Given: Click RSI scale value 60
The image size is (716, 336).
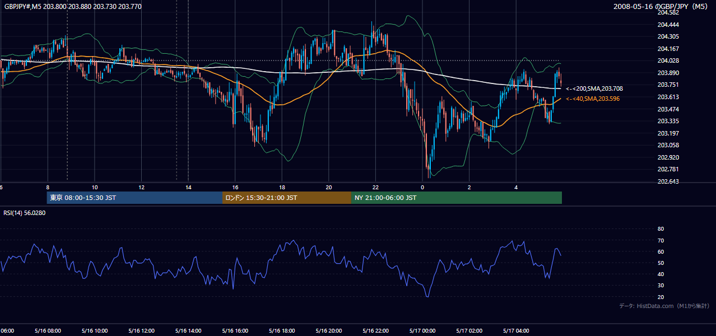Looking at the screenshot, I should (x=661, y=251).
